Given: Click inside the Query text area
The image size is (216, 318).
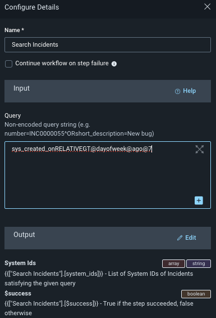Looking at the screenshot, I should coord(108,175).
